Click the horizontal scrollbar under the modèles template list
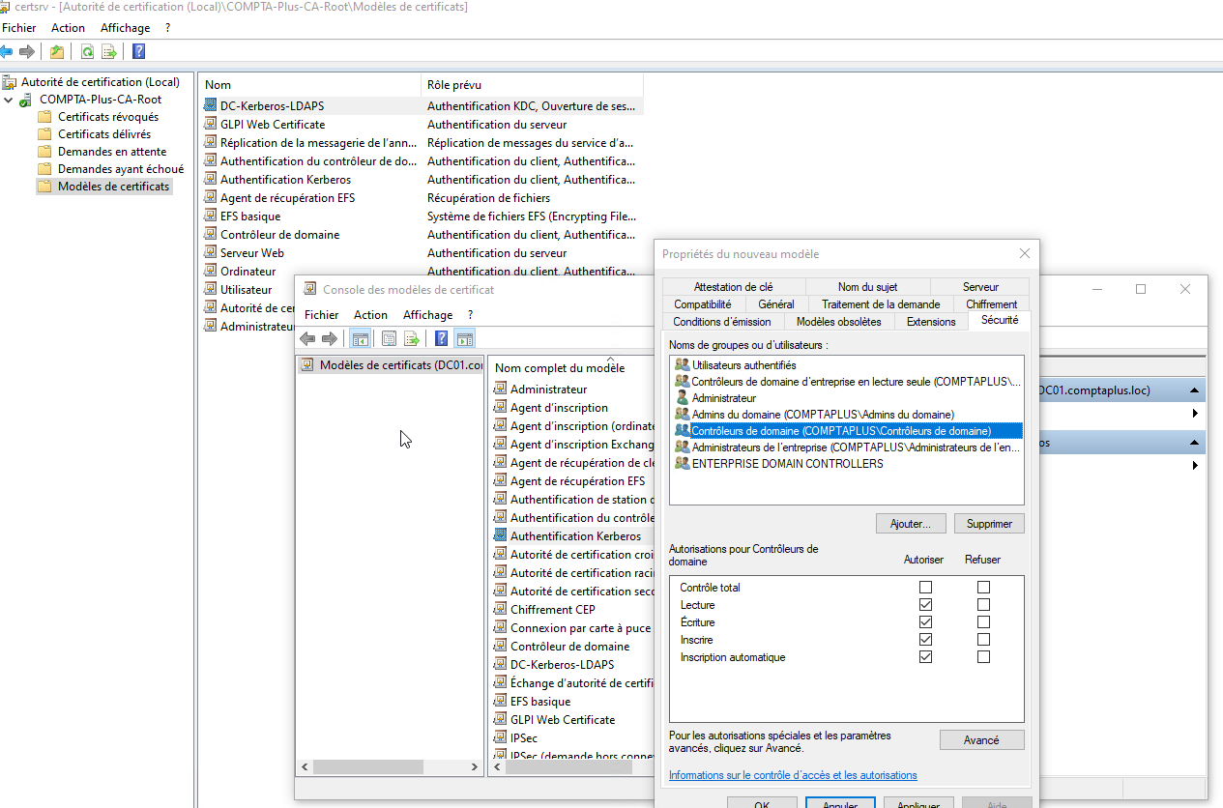The image size is (1223, 808). [572, 766]
